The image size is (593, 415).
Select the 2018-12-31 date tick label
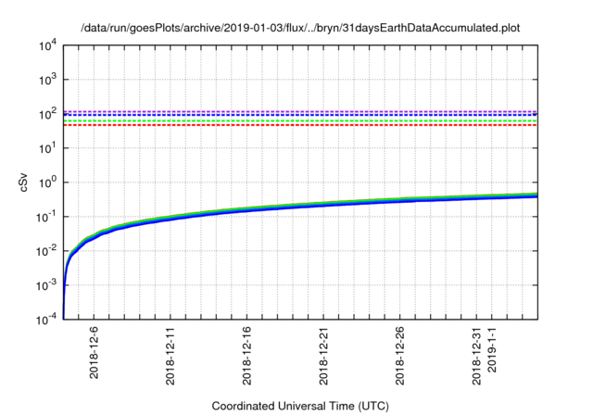pyautogui.click(x=476, y=356)
